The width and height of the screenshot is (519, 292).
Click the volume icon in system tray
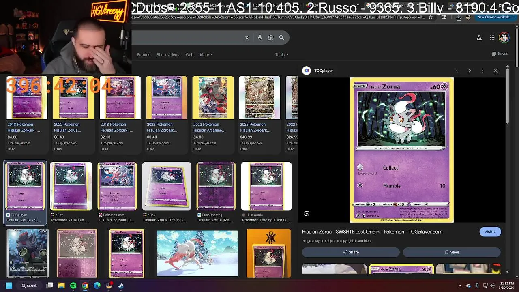tap(492, 286)
